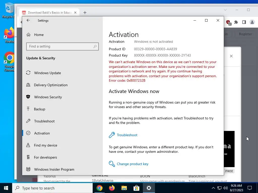Click the Update & Security heading
The width and height of the screenshot is (258, 193).
(x=41, y=58)
